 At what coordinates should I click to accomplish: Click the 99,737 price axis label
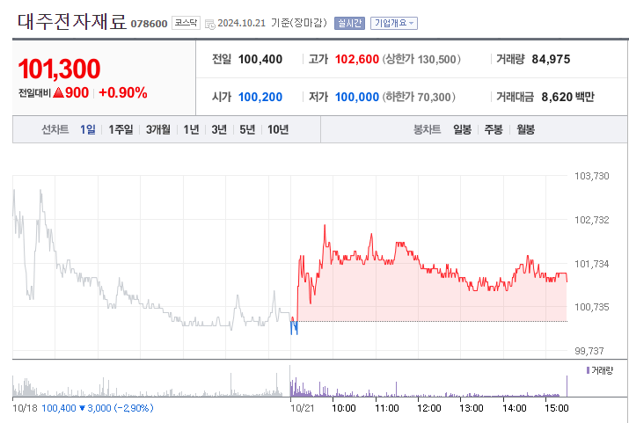589,351
